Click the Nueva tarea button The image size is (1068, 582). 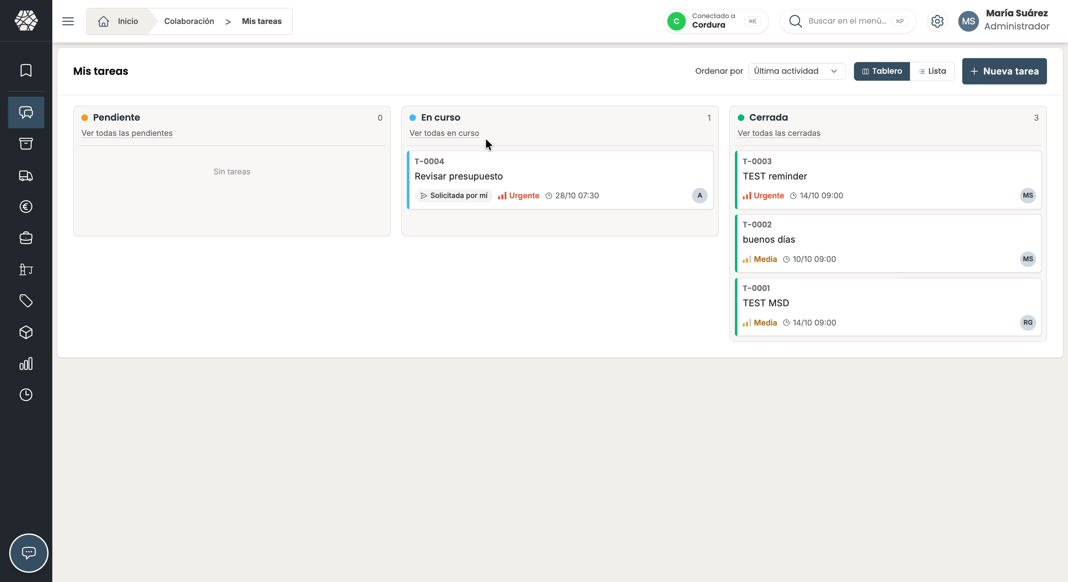pos(1004,71)
